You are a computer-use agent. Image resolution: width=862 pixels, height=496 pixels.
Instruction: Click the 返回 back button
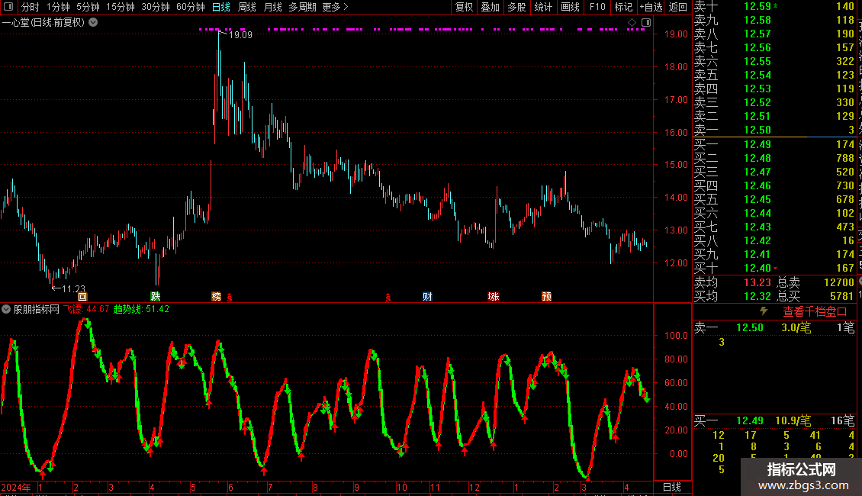[x=678, y=7]
